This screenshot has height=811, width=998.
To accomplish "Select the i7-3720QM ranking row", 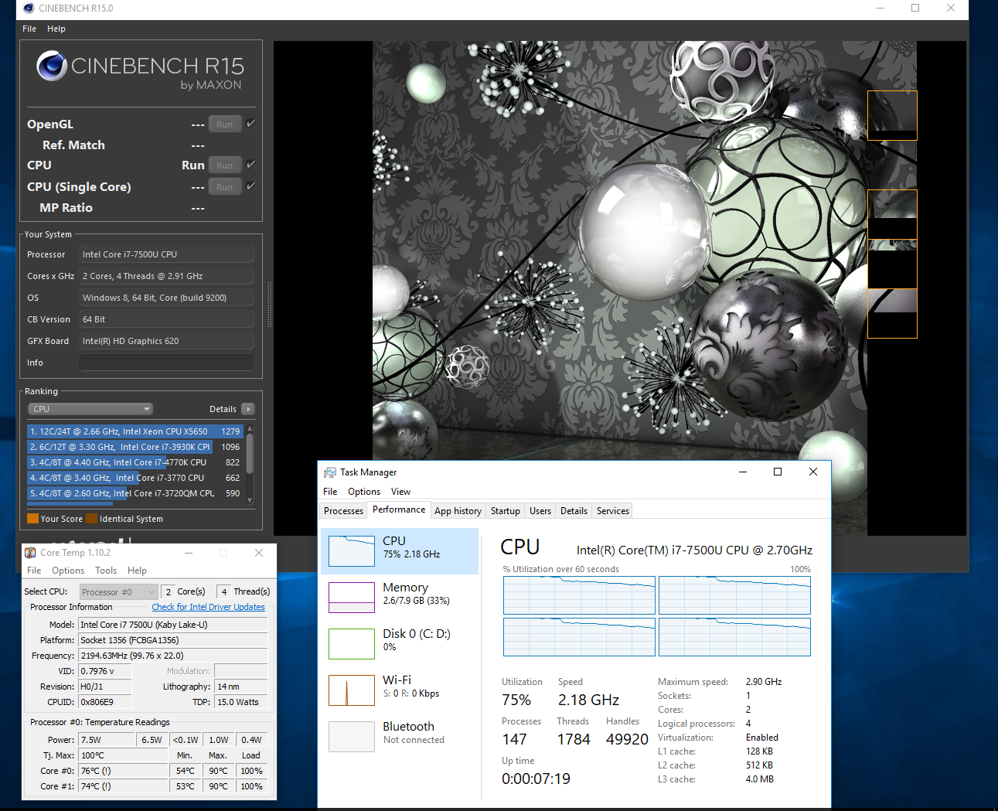I will pos(135,493).
